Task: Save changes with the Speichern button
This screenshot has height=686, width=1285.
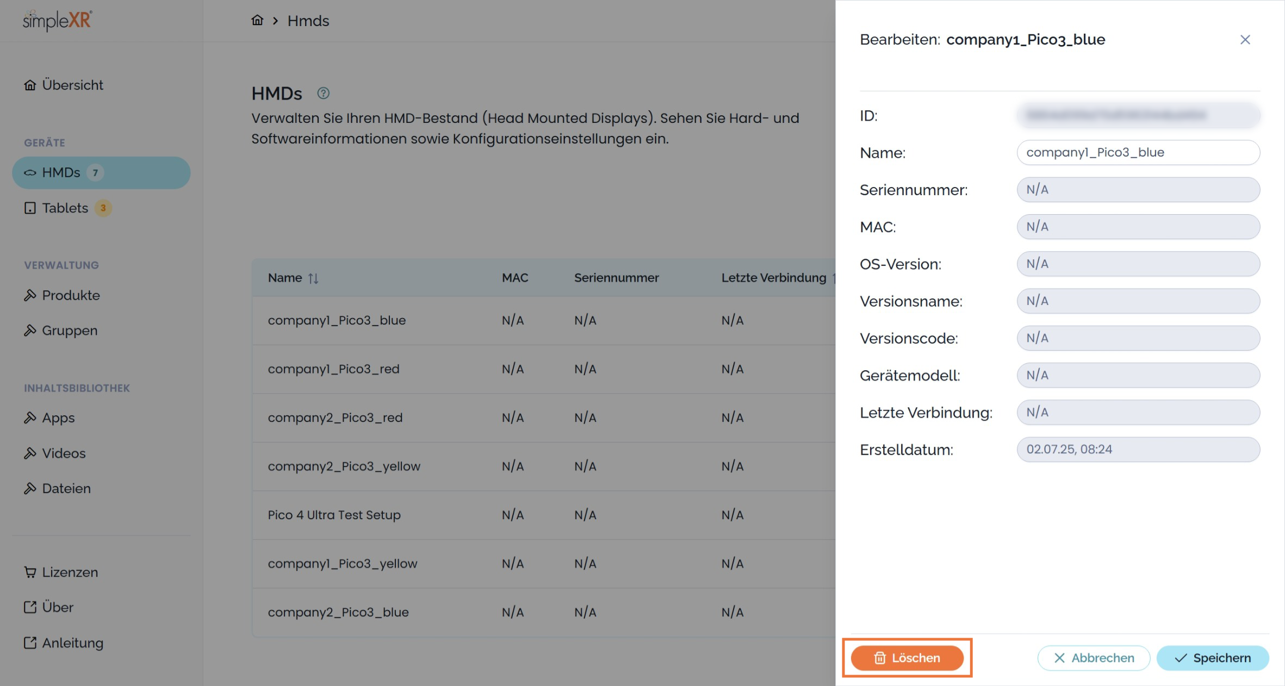Action: pyautogui.click(x=1213, y=658)
